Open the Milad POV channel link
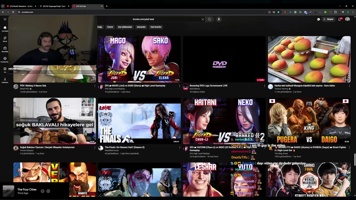Image resolution: width=356 pixels, height=200 pixels. [x=24, y=89]
